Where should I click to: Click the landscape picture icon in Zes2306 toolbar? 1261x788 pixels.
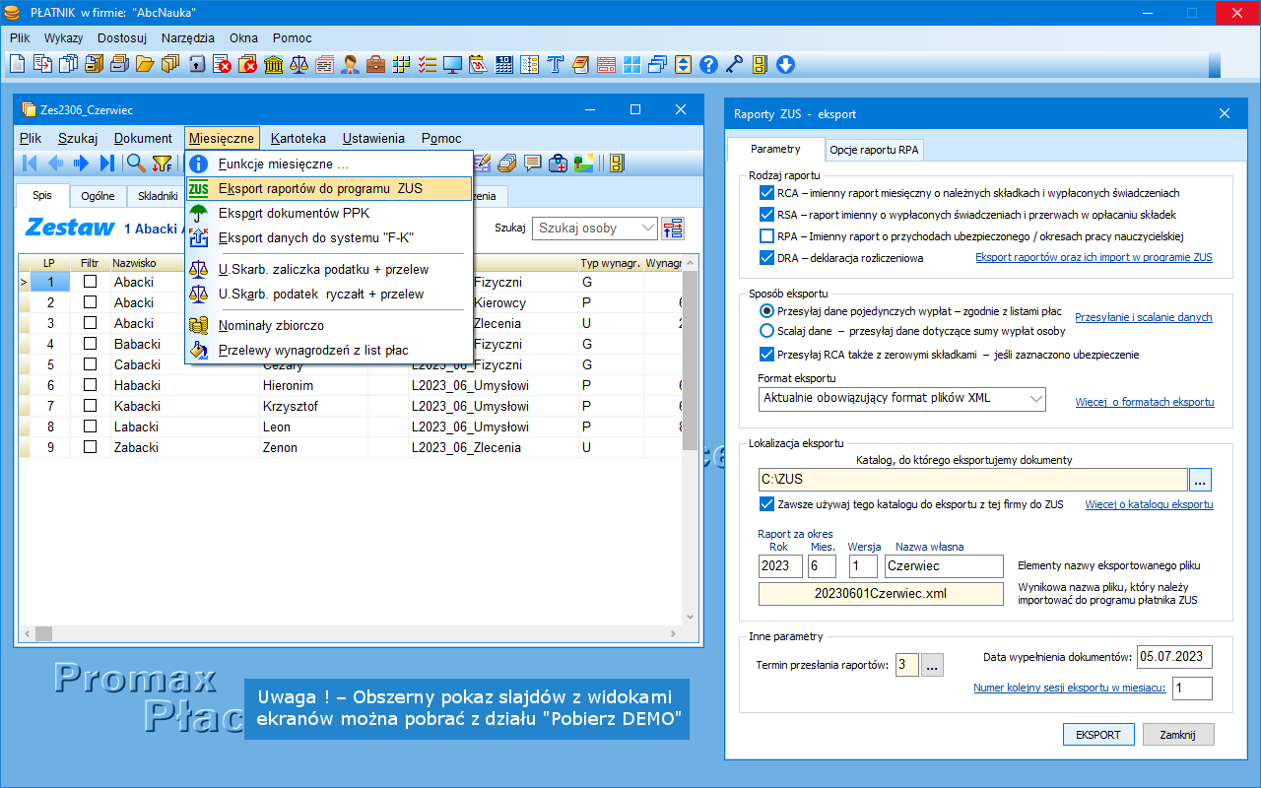tap(584, 164)
